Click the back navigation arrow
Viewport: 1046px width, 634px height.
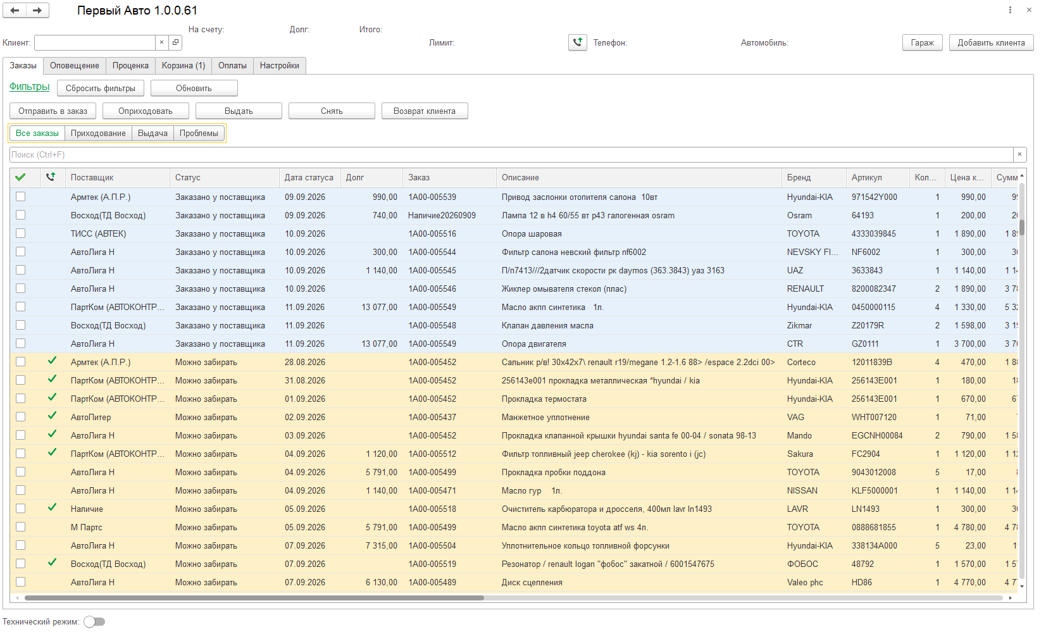click(x=15, y=10)
